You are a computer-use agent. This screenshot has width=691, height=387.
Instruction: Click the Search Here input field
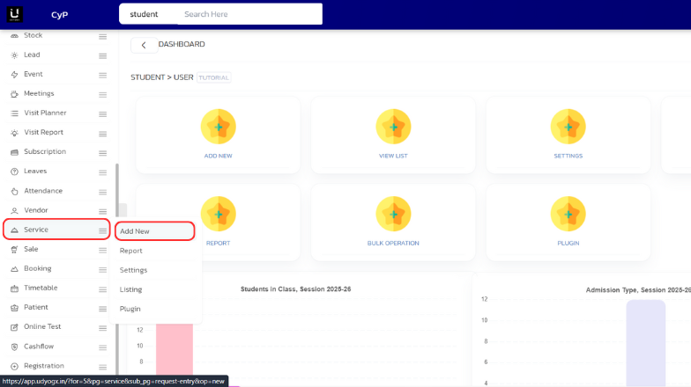[x=247, y=14]
